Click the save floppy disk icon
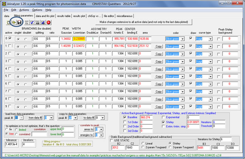Screen dimensions: 245x159 [x=19, y=22]
